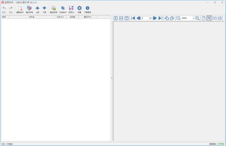Zoom out with the minus magnifier
Viewport: 226px width, 146px height.
click(178, 18)
